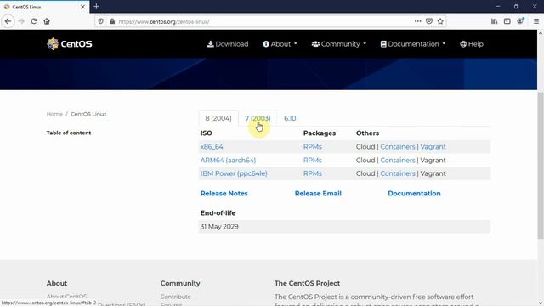Click the Table of content heading

tap(69, 133)
